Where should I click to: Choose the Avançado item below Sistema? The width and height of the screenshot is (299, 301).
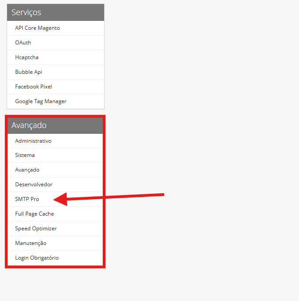(x=27, y=170)
